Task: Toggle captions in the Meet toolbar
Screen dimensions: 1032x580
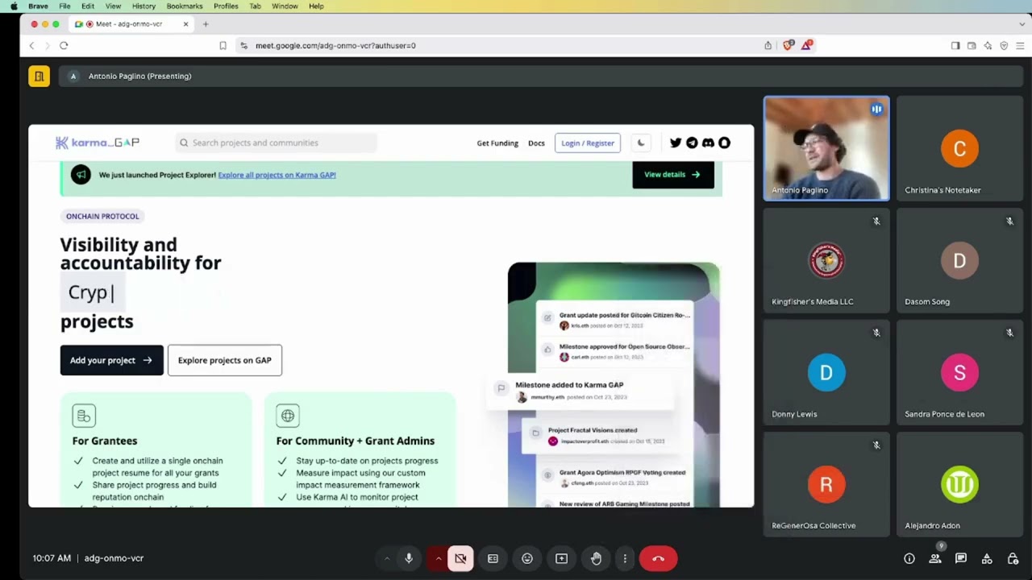Action: [493, 558]
